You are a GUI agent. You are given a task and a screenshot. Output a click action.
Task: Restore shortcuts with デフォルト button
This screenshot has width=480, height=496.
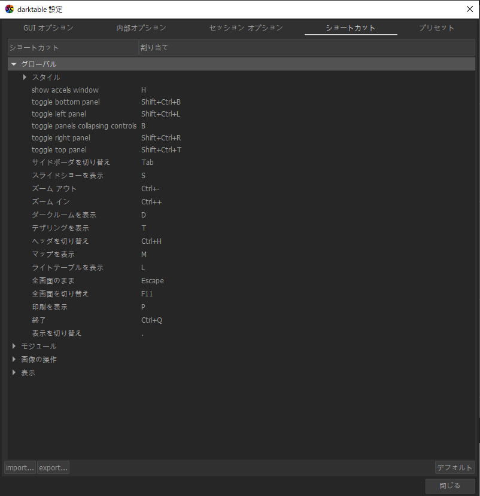point(455,467)
